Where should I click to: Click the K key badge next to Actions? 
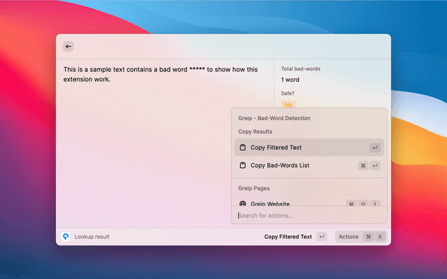(x=380, y=236)
